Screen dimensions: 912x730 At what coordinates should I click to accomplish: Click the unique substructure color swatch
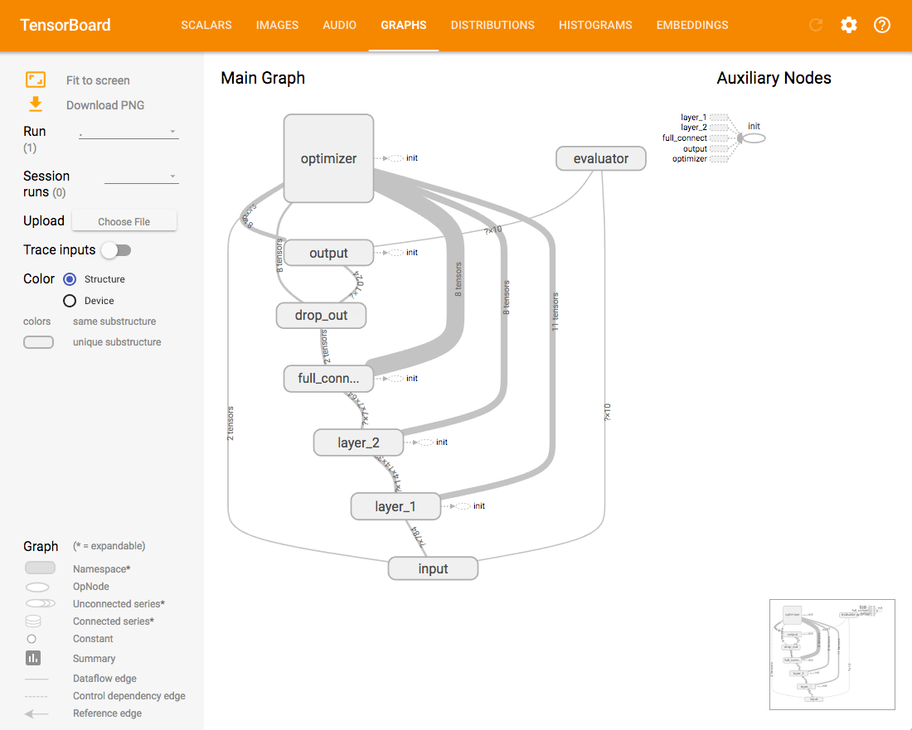(x=38, y=342)
